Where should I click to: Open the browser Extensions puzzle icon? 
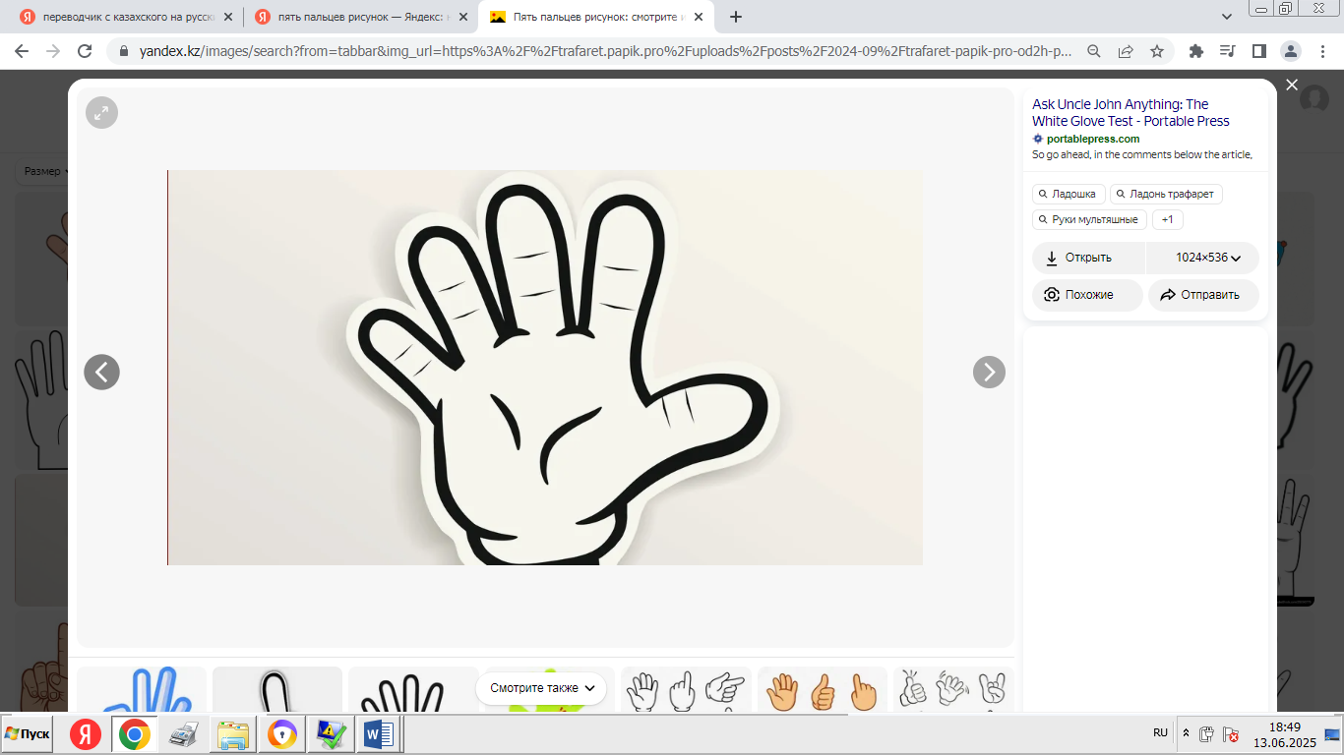pyautogui.click(x=1196, y=51)
